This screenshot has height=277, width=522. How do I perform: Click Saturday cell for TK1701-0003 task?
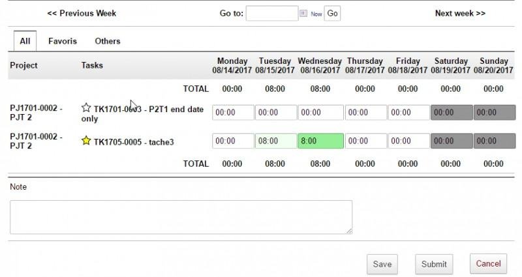click(x=452, y=112)
